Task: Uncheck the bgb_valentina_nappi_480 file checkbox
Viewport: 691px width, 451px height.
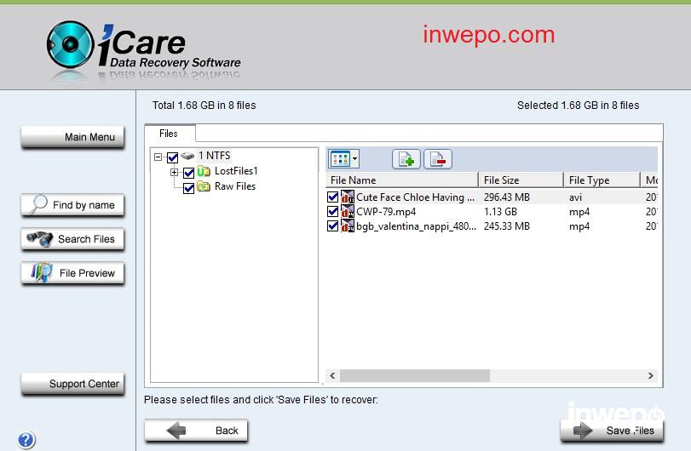Action: click(333, 226)
